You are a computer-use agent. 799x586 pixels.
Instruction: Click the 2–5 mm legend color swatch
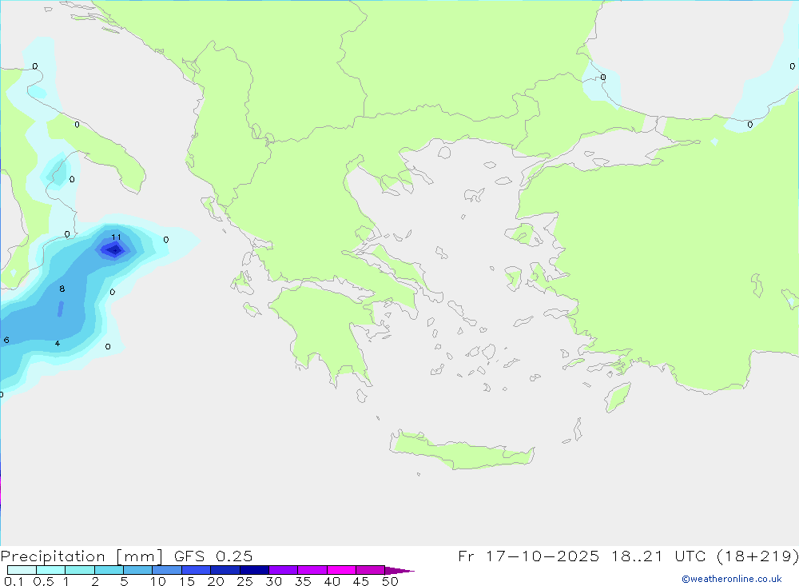point(109,570)
